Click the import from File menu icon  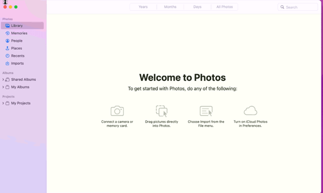206,111
